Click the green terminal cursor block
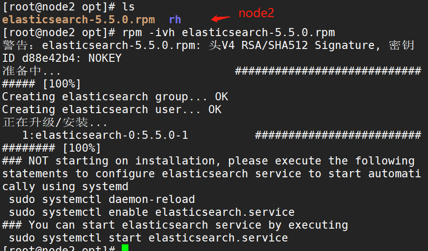This screenshot has width=428, height=251. click(125, 248)
